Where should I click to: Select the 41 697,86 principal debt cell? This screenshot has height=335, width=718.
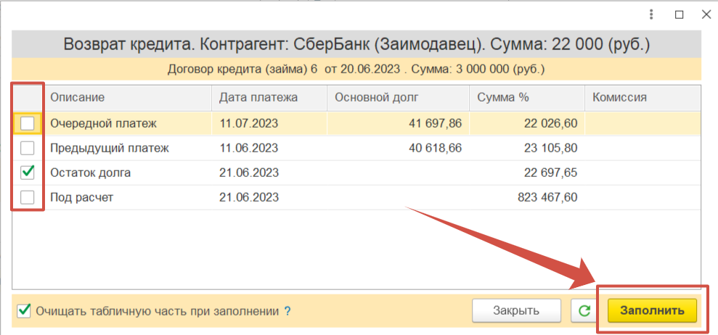436,124
